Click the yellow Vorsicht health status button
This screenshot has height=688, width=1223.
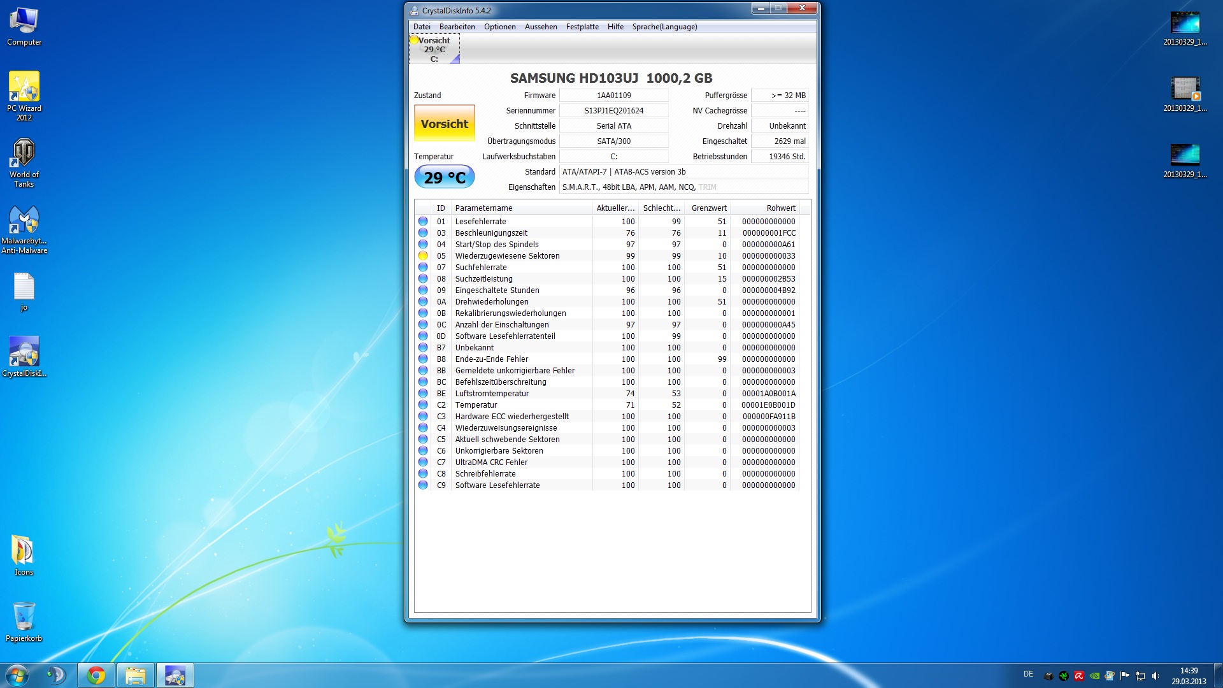click(x=444, y=124)
